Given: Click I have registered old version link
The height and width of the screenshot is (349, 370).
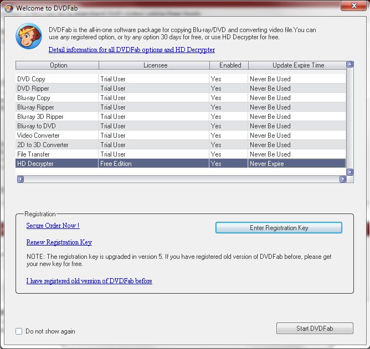Looking at the screenshot, I should coord(89,281).
